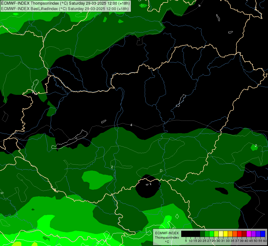Screen dimensions: 268x246
Task: Click the legend value label 33
Action: coord(228,241)
